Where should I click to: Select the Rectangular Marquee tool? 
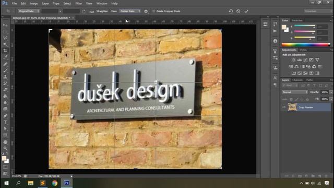pos(5,32)
